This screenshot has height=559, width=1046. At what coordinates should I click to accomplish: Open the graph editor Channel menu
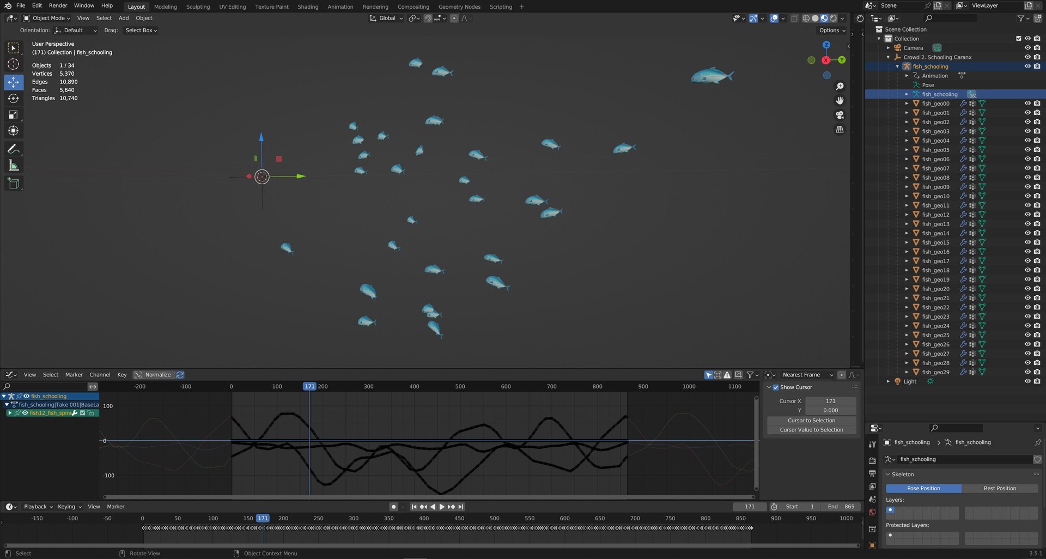pyautogui.click(x=100, y=375)
